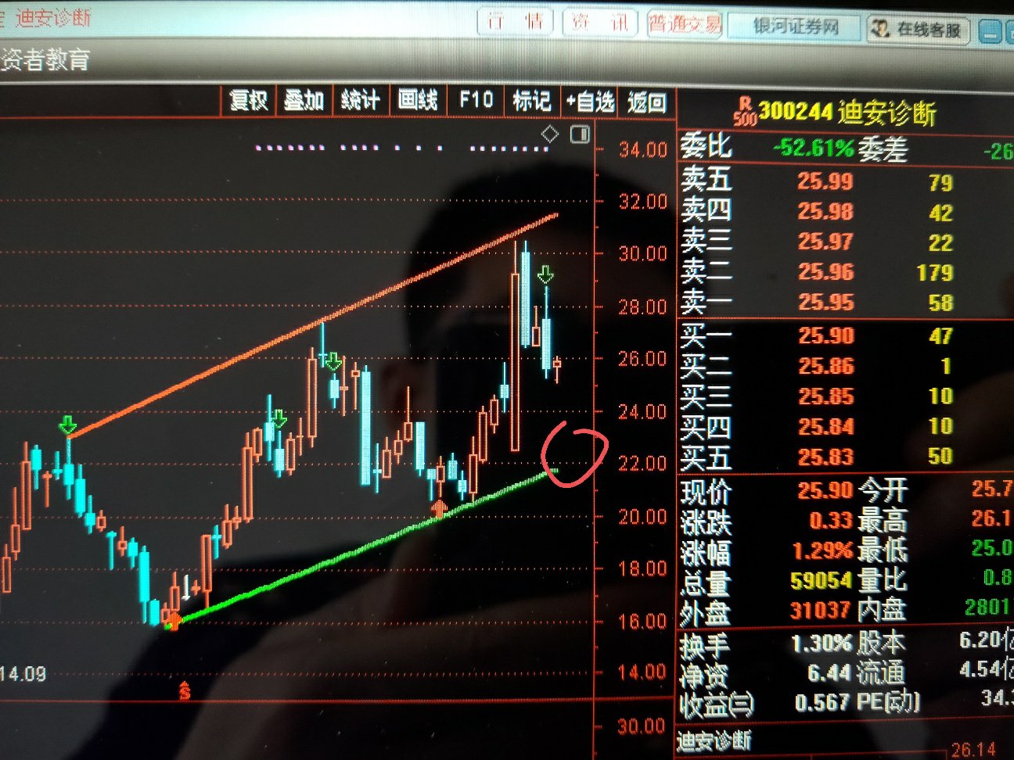Click the 叠加 overlay button

pos(304,100)
